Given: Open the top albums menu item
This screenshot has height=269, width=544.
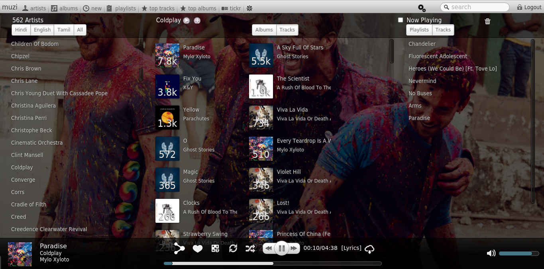Looking at the screenshot, I should click(x=198, y=8).
